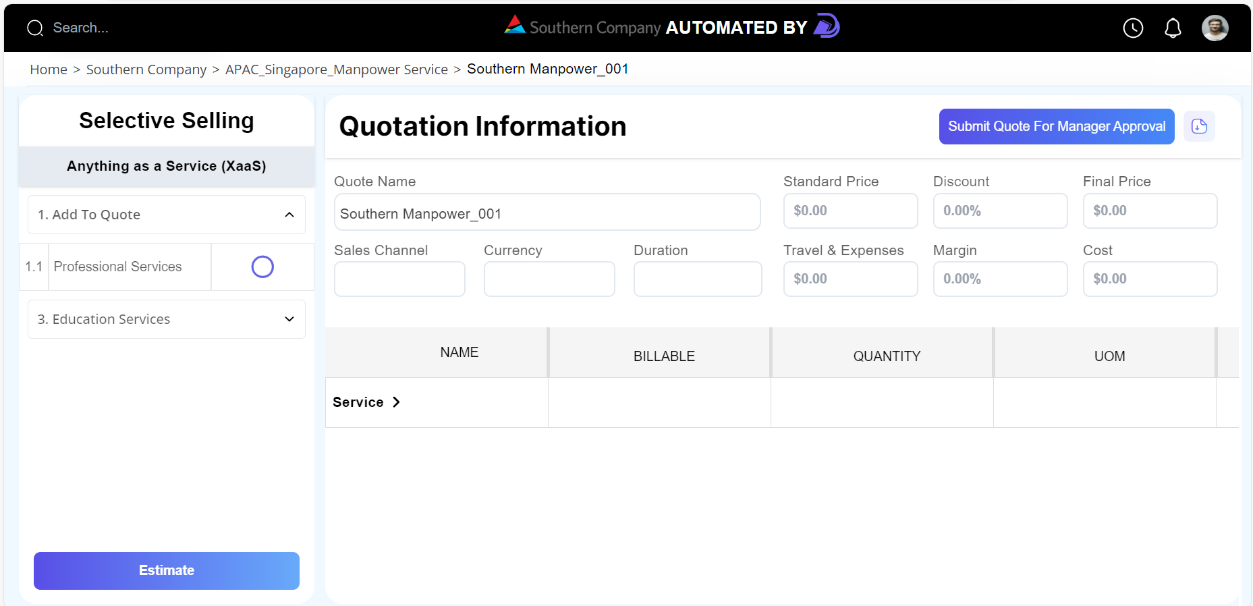Click the Estimate button

[167, 571]
